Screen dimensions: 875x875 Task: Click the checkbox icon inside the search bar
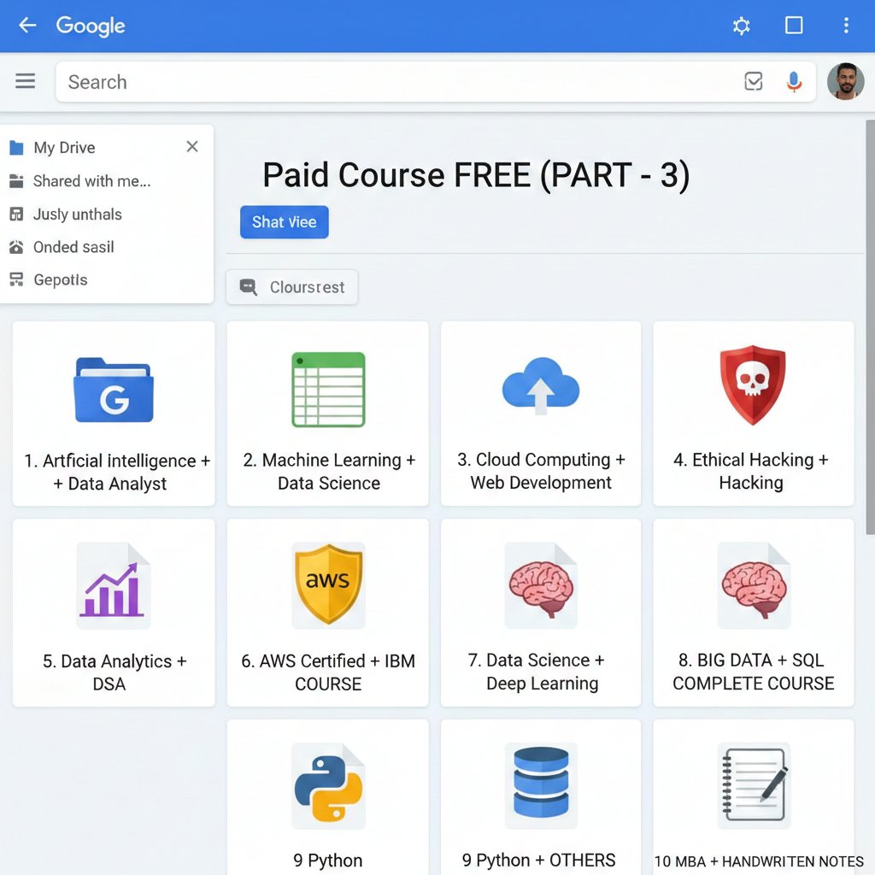753,80
